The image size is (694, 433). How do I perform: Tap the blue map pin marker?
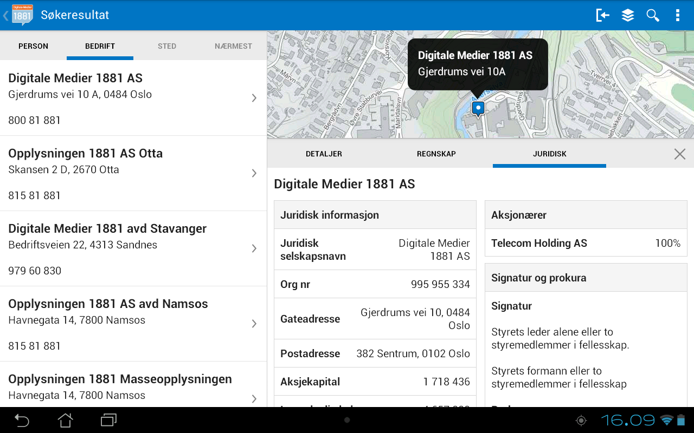click(478, 109)
